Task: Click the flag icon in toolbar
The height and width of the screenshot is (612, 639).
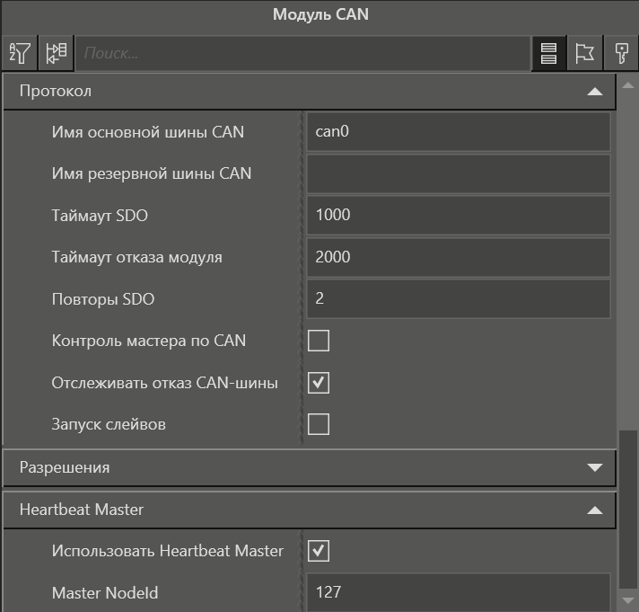Action: click(x=584, y=53)
